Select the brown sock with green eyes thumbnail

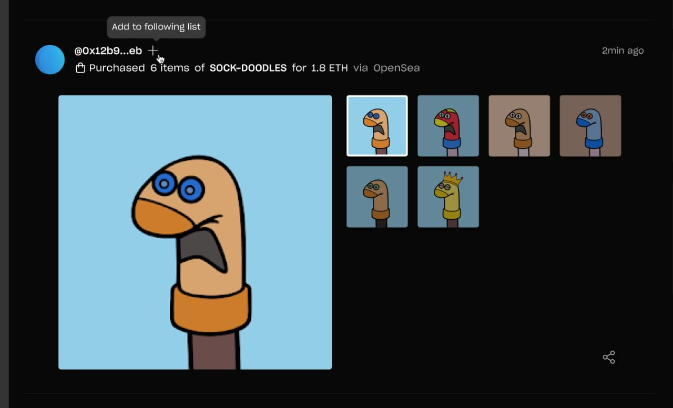pos(377,197)
